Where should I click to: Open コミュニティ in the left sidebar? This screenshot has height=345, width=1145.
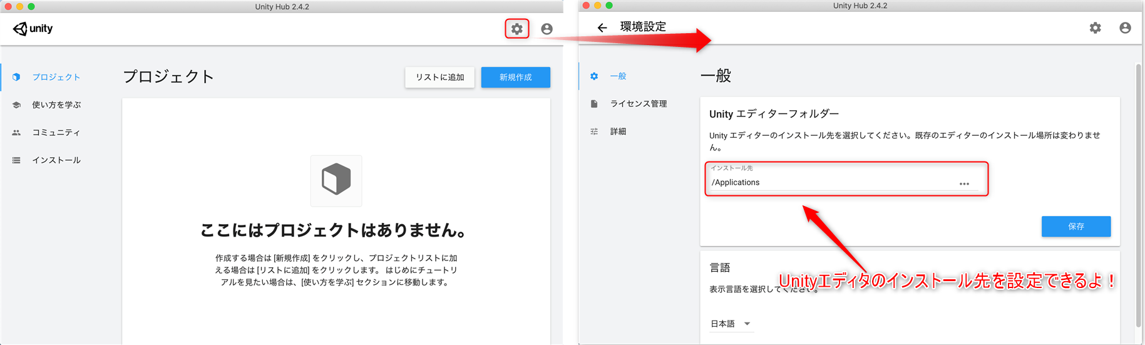56,132
